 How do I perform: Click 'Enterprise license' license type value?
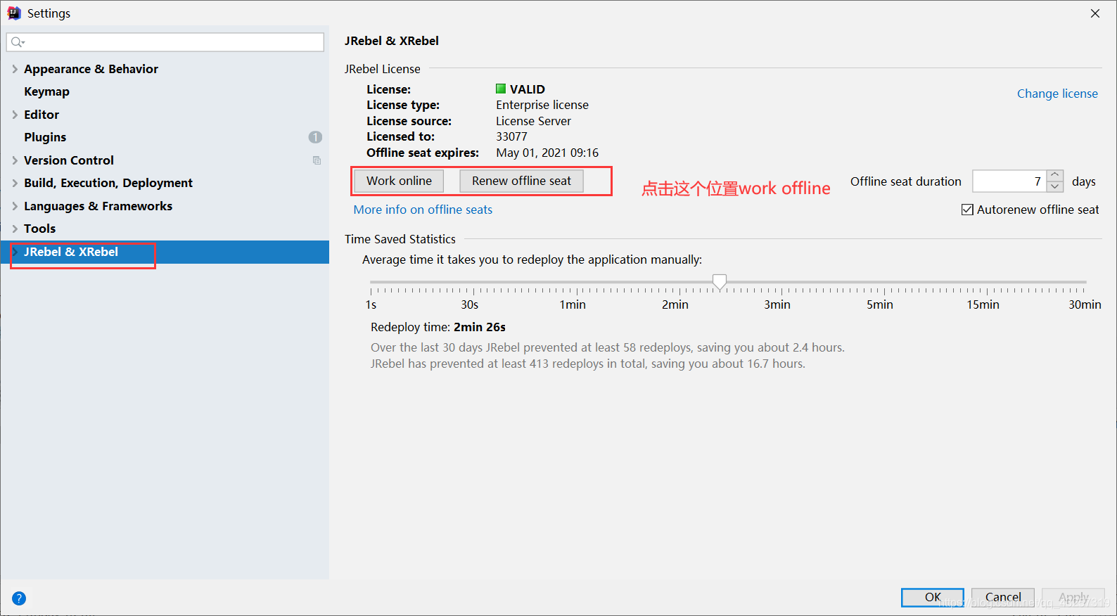tap(542, 105)
